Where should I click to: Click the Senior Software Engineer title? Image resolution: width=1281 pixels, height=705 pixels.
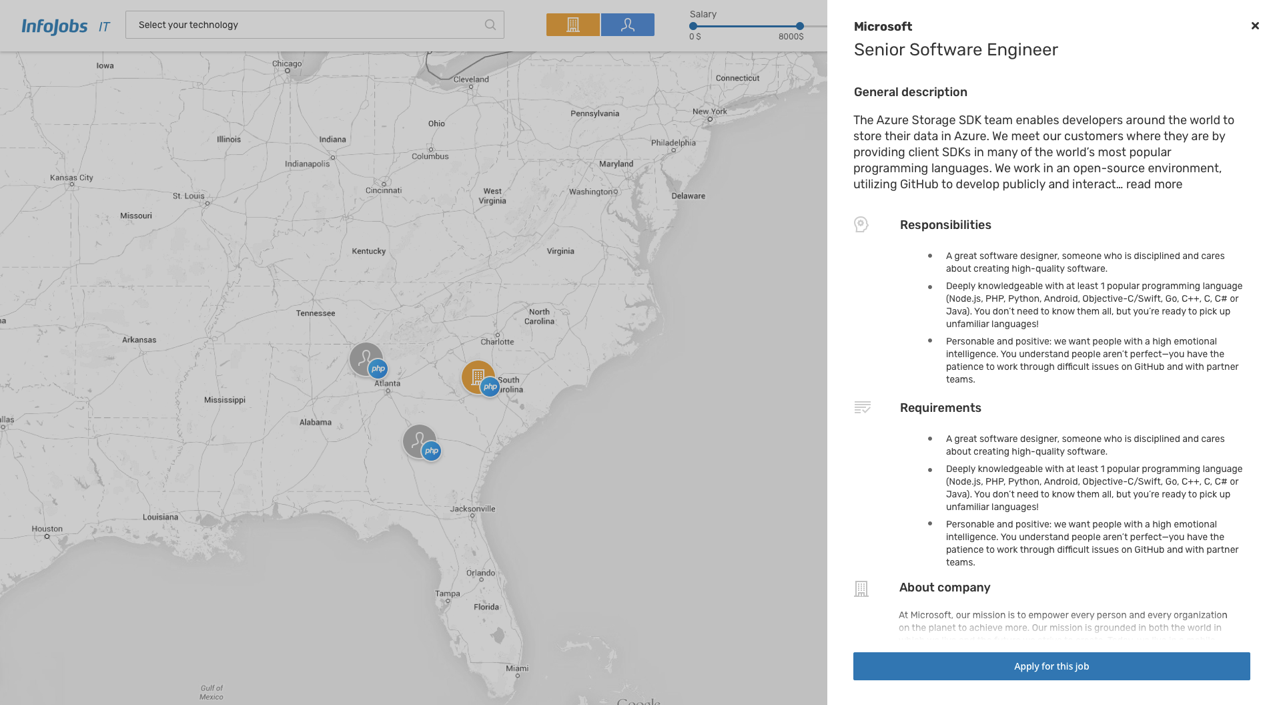tap(956, 50)
